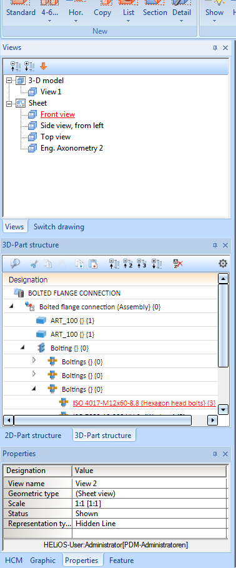Screen dimensions: 236x568
Task: Click the clipboard icon with red marker
Action: coord(93,264)
